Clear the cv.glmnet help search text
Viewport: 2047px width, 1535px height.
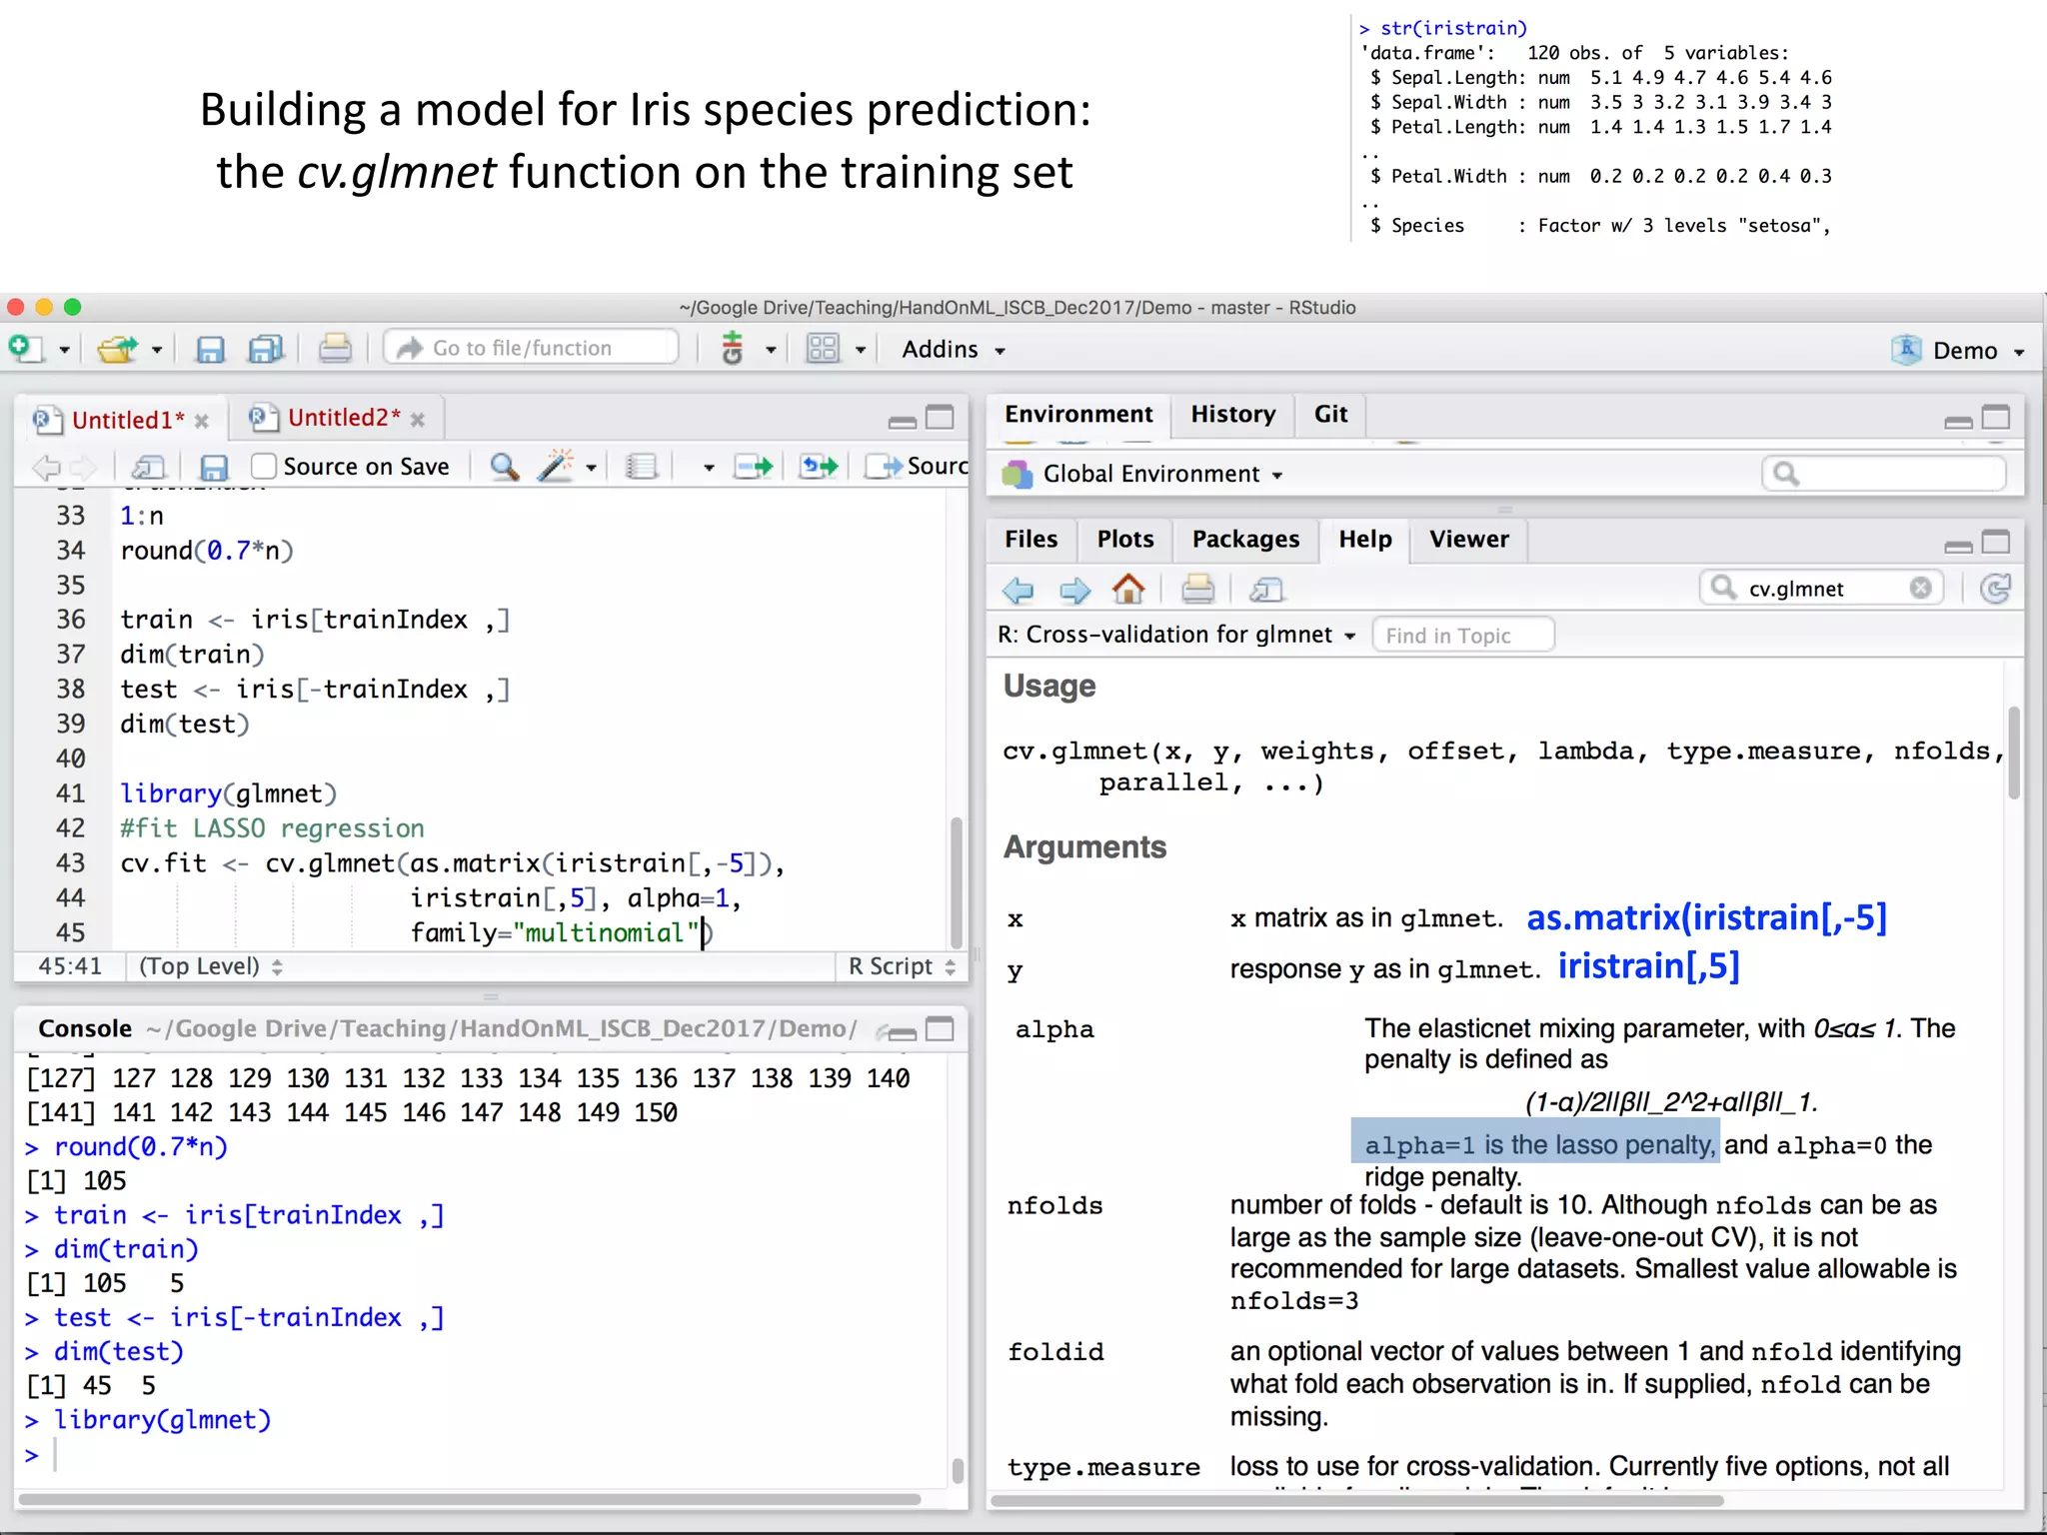click(1920, 589)
